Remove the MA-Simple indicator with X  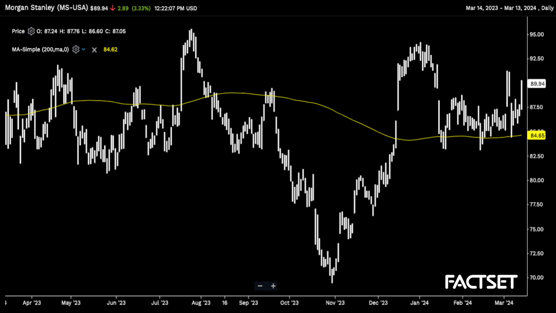pos(94,50)
